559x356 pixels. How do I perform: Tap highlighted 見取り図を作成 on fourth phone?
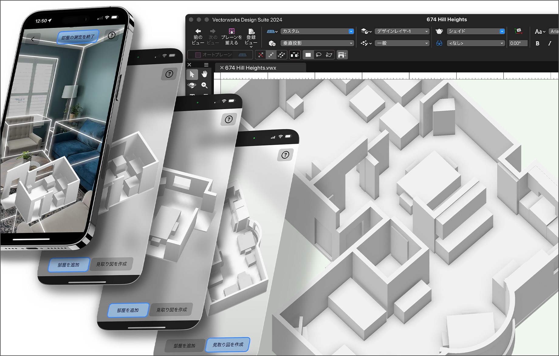[x=228, y=345]
